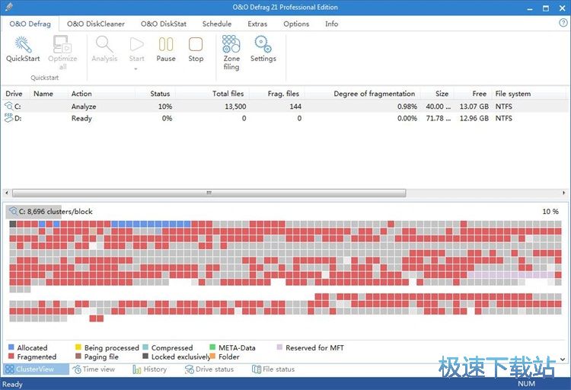The height and width of the screenshot is (390, 571).
Task: Click the Start play icon
Action: tap(136, 44)
